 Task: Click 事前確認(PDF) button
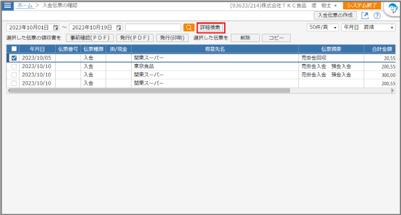90,38
